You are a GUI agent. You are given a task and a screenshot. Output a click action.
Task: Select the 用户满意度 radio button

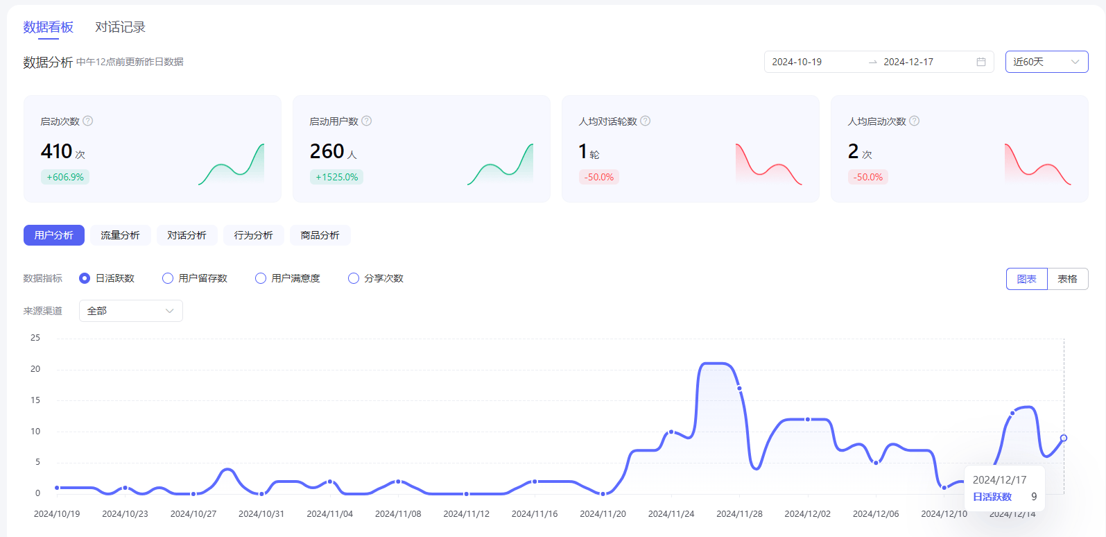pyautogui.click(x=261, y=278)
